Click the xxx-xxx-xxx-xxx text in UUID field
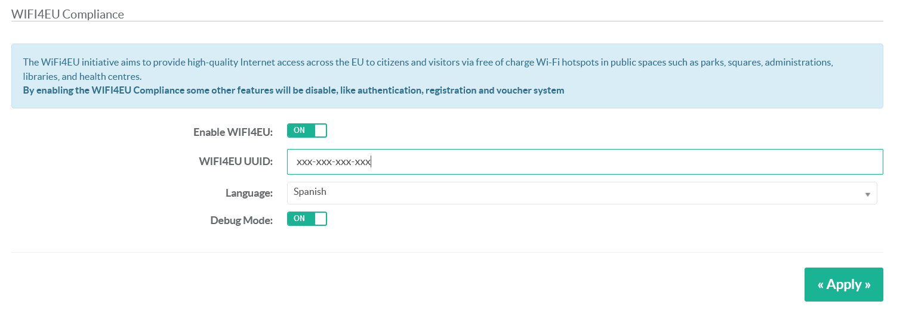 [x=333, y=161]
